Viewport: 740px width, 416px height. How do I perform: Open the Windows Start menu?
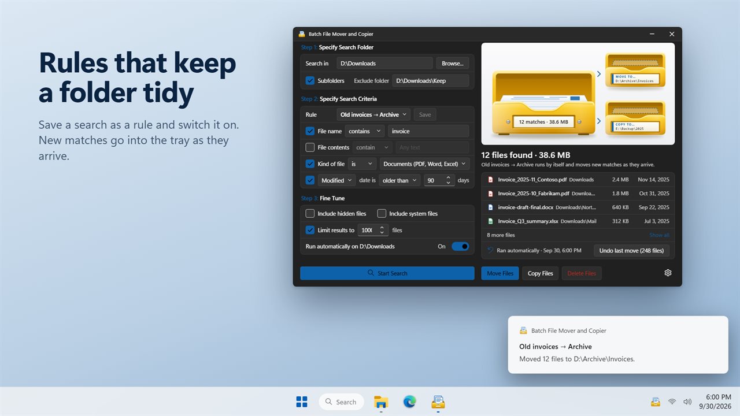(302, 402)
